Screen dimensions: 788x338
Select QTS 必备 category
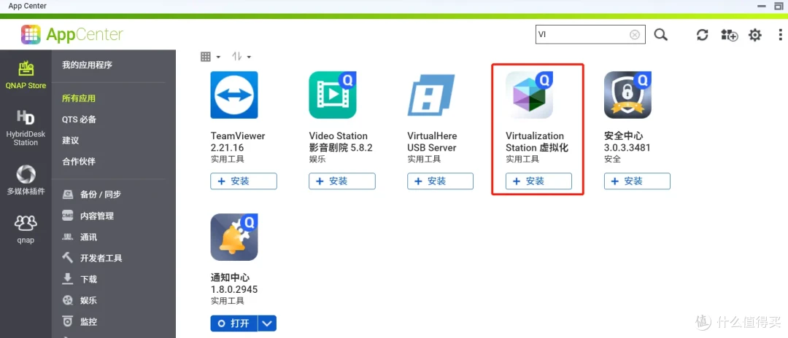pyautogui.click(x=79, y=119)
